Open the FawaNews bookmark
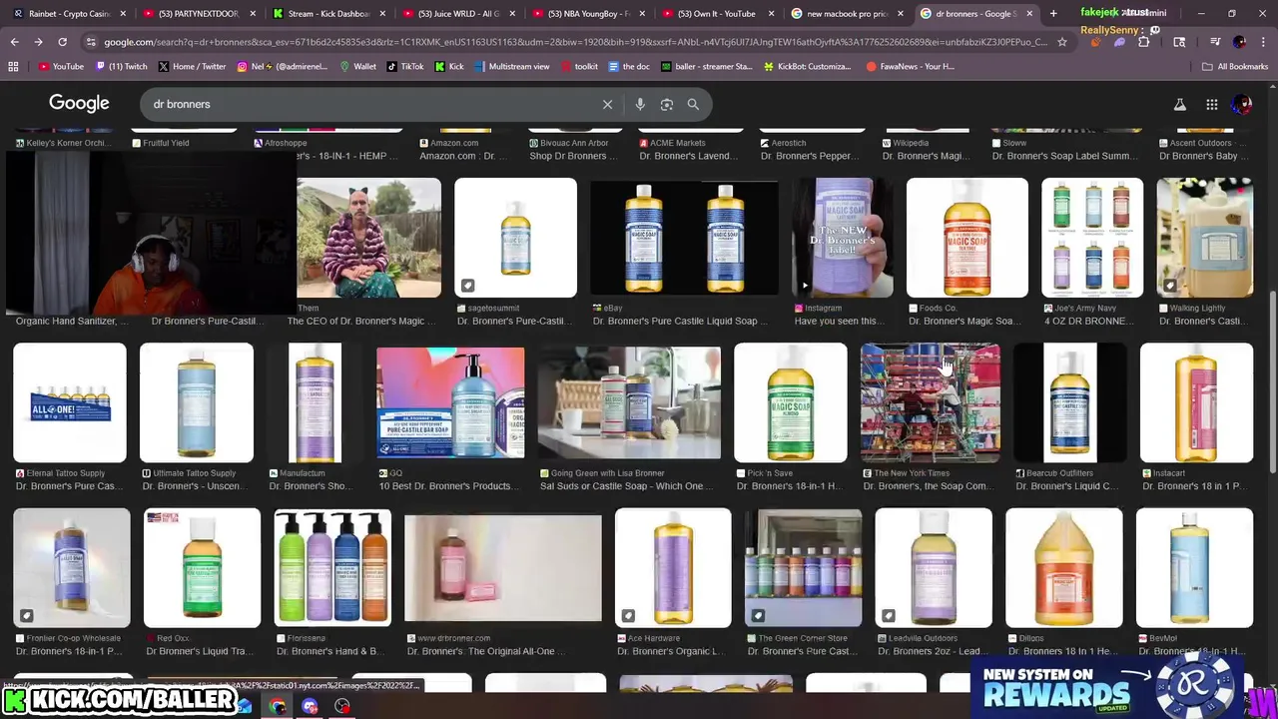Screen dimensions: 1278x719 click(x=910, y=66)
